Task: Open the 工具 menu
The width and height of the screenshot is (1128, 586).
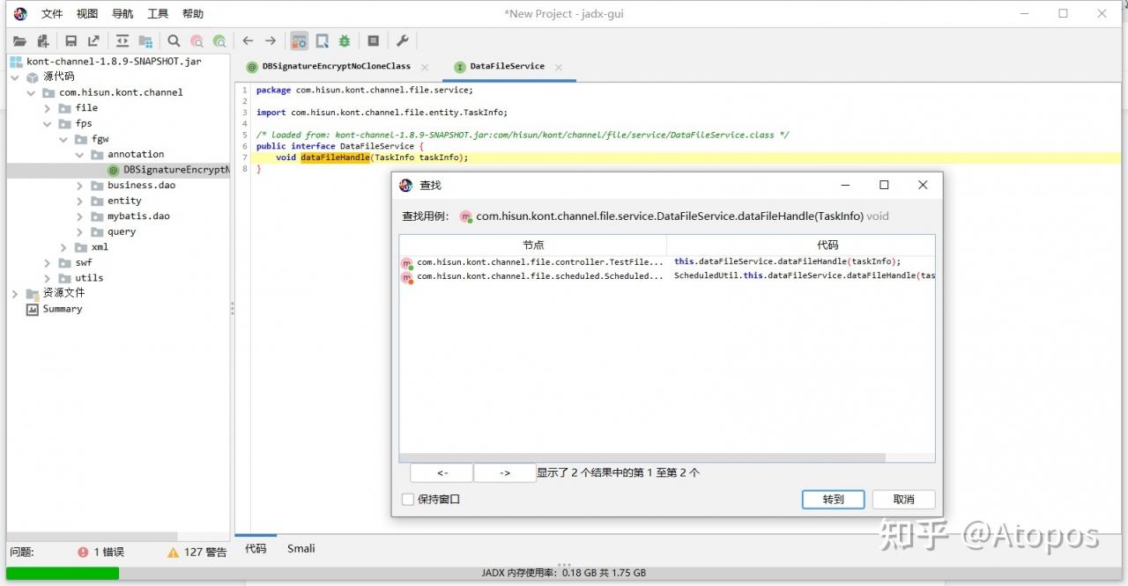Action: point(158,14)
